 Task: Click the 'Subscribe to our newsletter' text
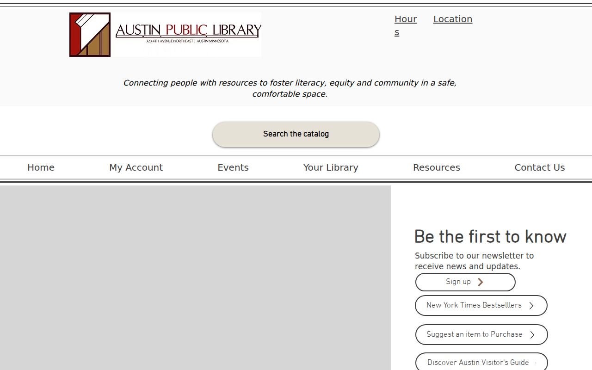[x=474, y=261]
